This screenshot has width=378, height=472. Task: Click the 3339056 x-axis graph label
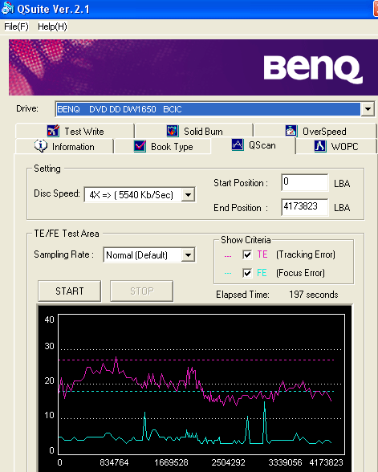(285, 462)
